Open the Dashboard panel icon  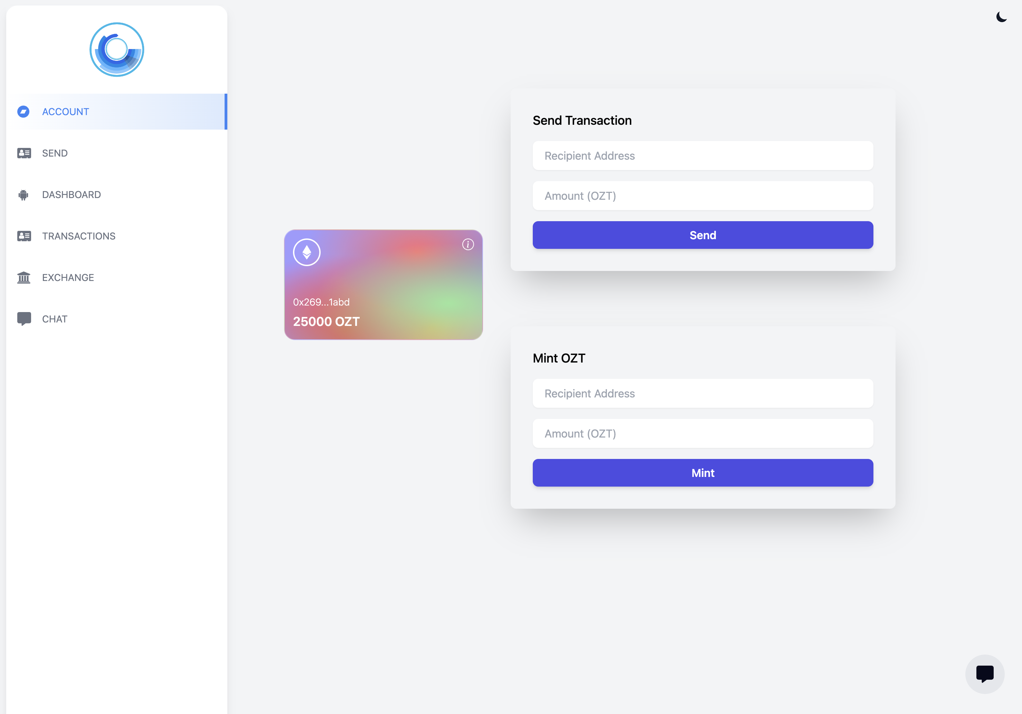coord(23,194)
